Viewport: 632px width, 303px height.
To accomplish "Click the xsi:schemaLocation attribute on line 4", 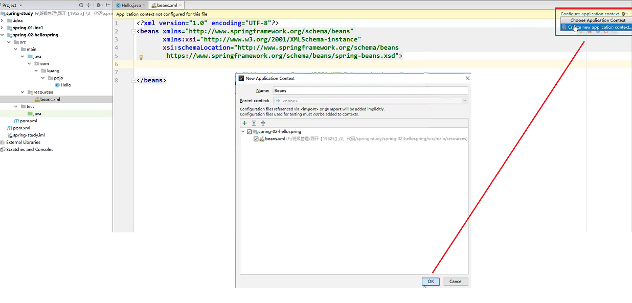I will tap(281, 48).
